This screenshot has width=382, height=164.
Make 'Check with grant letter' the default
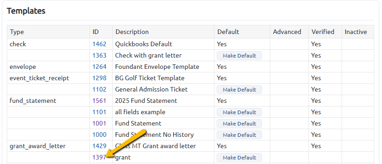[x=239, y=55]
